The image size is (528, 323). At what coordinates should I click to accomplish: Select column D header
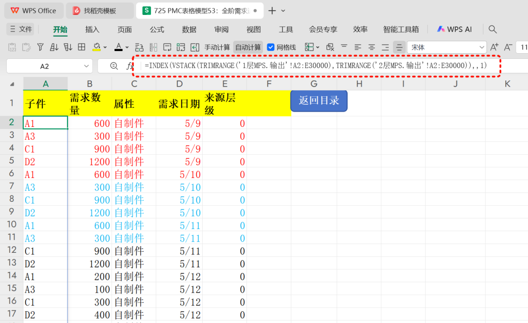(x=179, y=84)
